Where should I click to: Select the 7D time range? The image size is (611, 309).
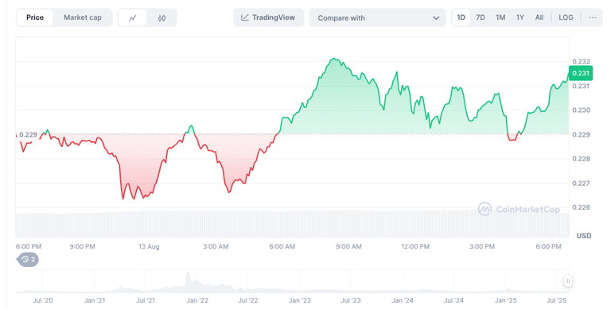[x=481, y=17]
